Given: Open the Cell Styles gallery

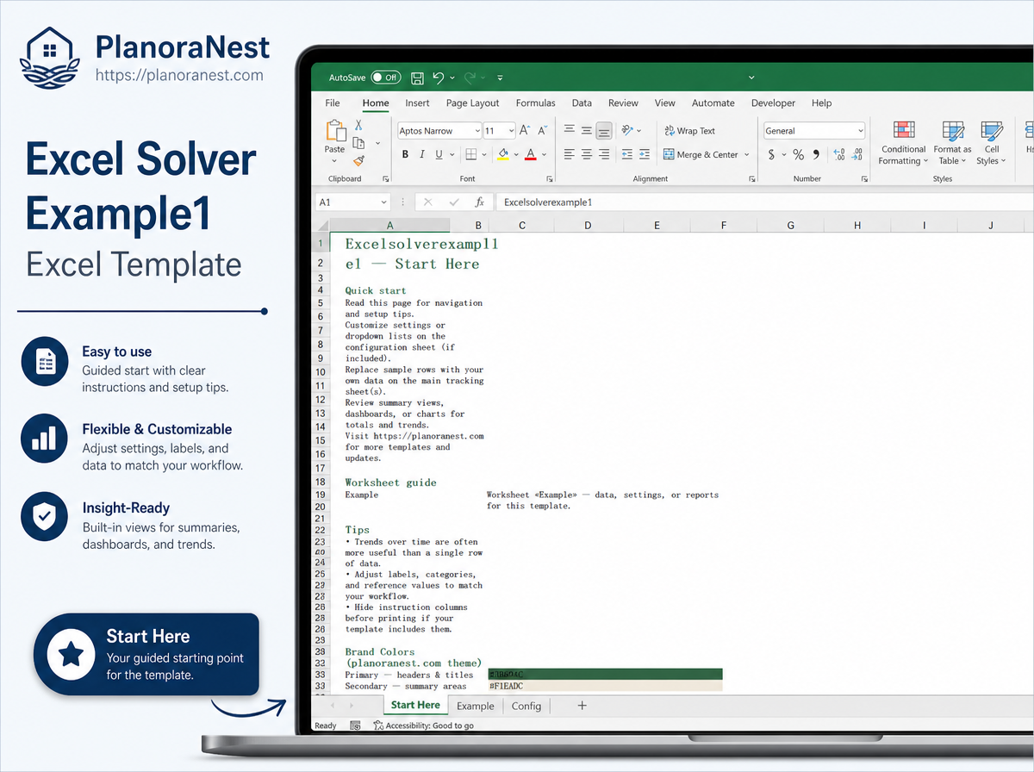Looking at the screenshot, I should (x=992, y=143).
